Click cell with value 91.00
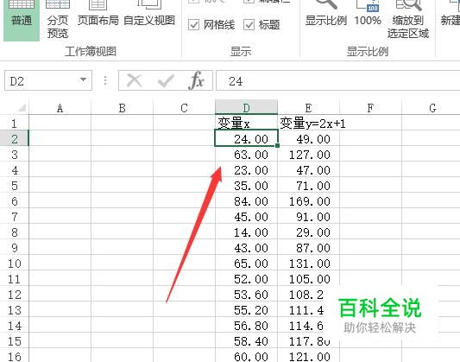 pos(308,216)
